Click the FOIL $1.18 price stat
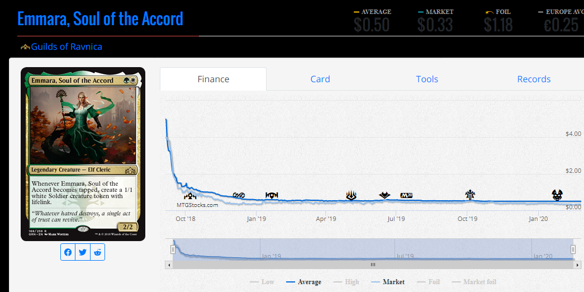This screenshot has height=292, width=584. 498,21
